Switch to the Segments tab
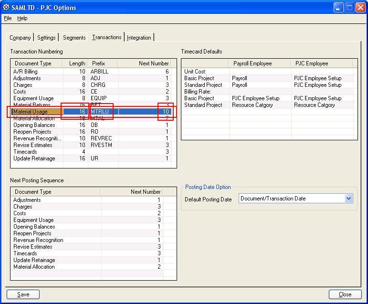The image size is (368, 304). (x=74, y=38)
